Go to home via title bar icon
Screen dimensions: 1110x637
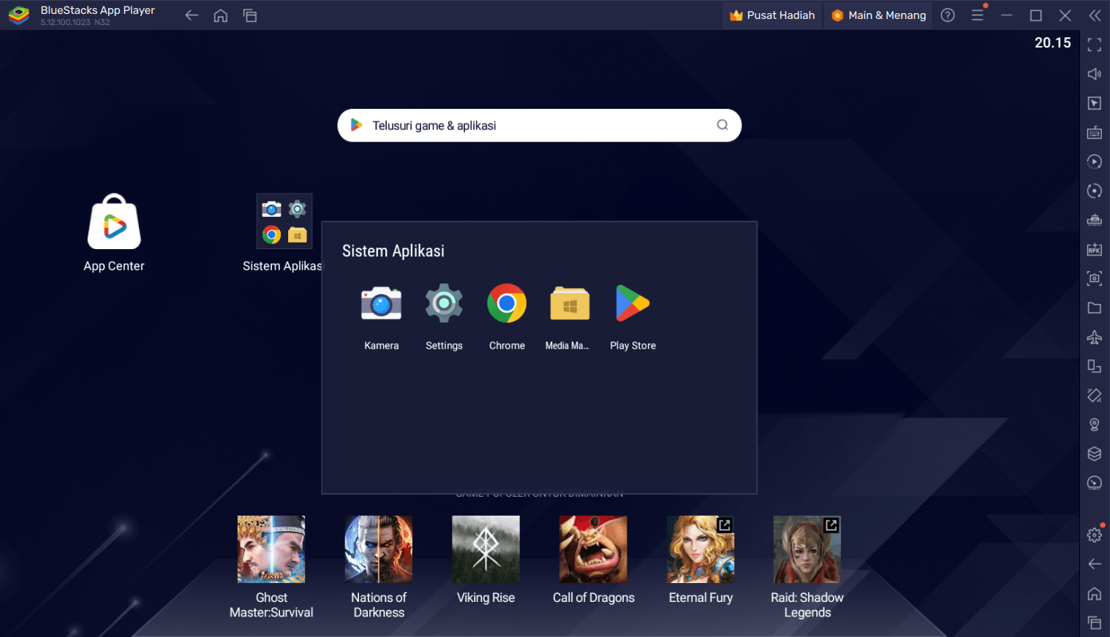pyautogui.click(x=221, y=15)
